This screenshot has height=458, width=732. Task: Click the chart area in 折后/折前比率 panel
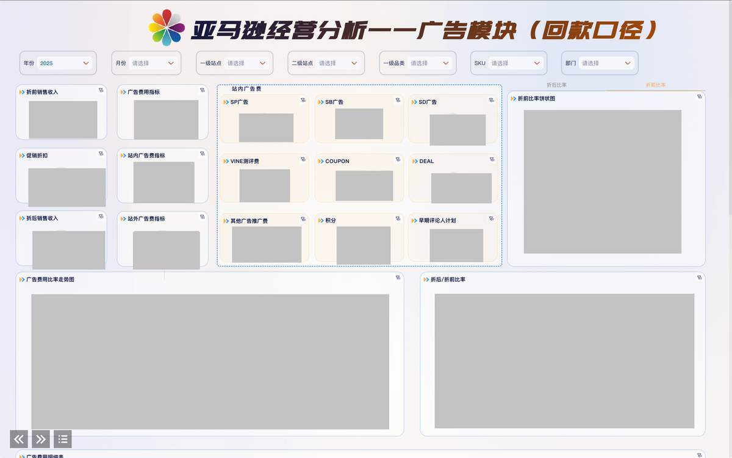click(x=564, y=361)
